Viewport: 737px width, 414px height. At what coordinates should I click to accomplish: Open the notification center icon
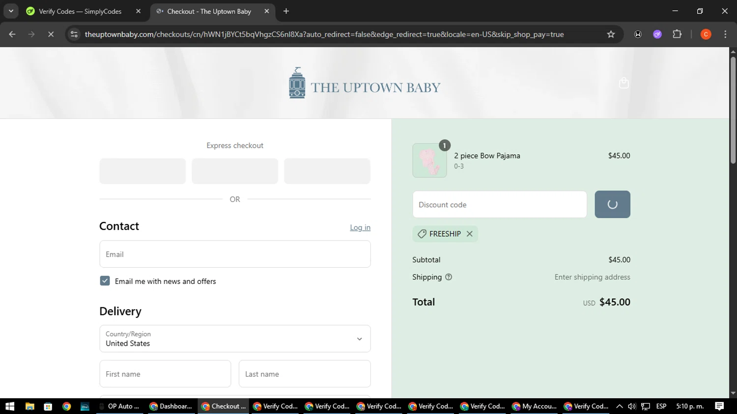[719, 406]
